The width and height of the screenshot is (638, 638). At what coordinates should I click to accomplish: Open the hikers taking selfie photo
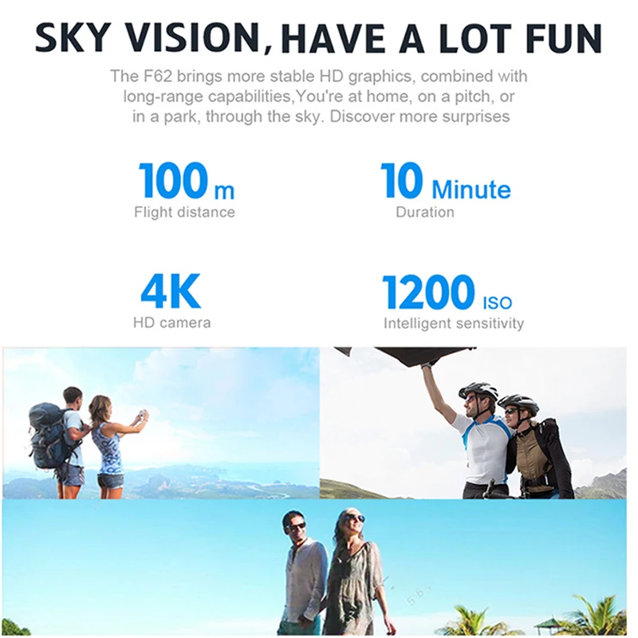161,423
